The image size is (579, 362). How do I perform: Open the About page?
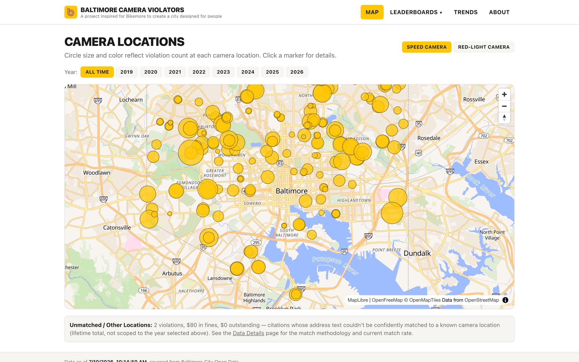pos(499,12)
